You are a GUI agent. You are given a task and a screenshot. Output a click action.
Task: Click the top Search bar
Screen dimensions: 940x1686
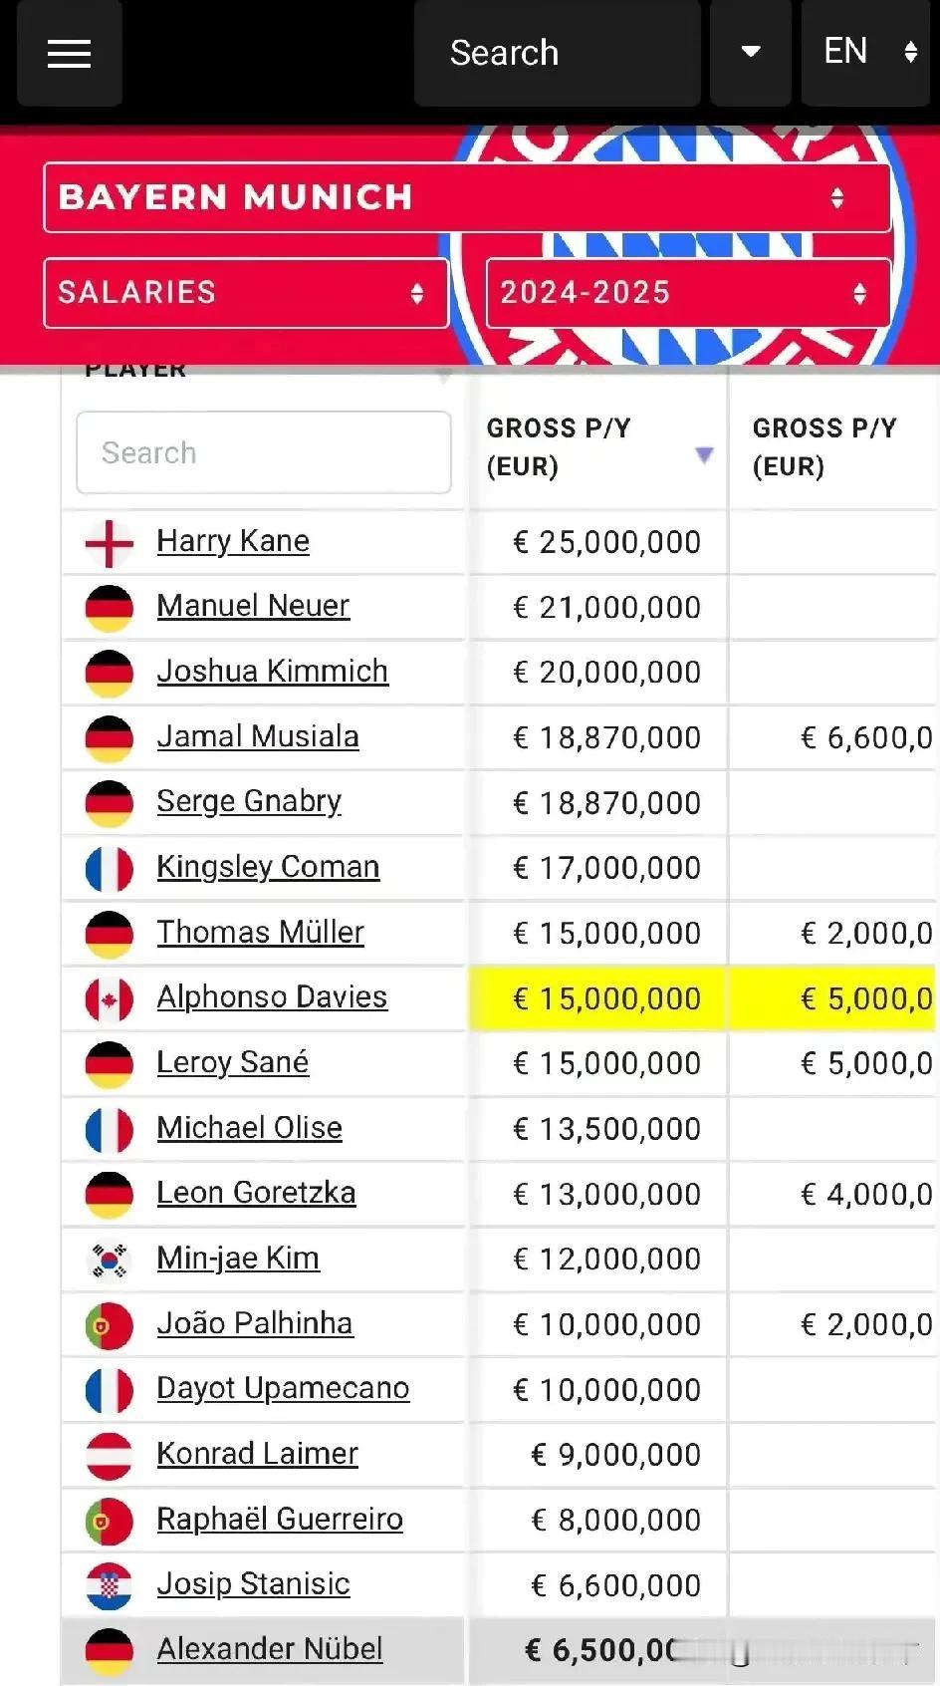[x=558, y=53]
